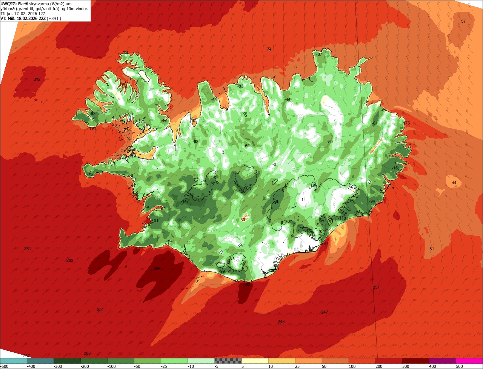Click the map value '257'
Viewport: 483px width, 369px height.
click(376, 287)
